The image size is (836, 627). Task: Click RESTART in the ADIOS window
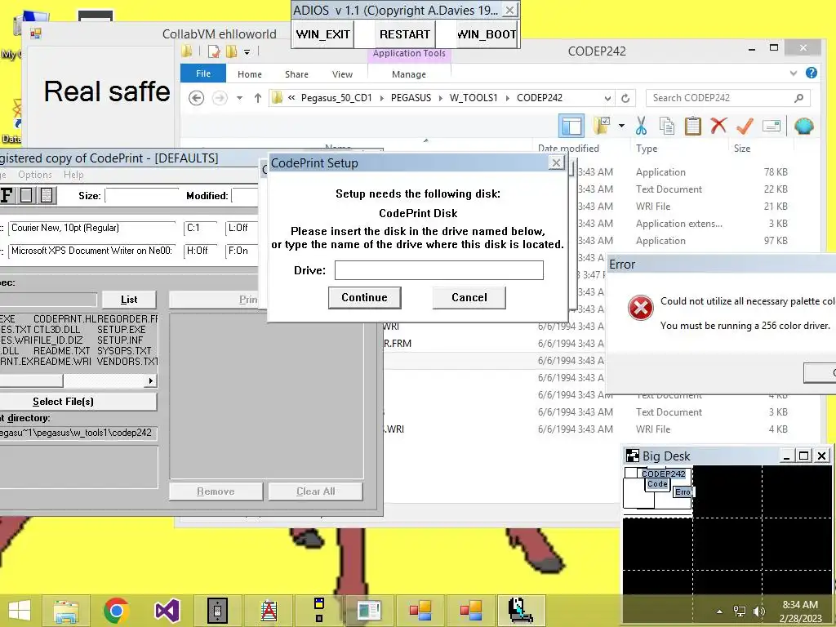(x=405, y=34)
